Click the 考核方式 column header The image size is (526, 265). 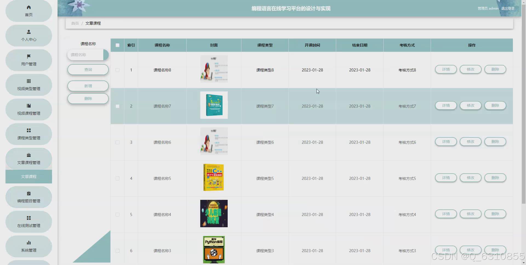coord(407,45)
